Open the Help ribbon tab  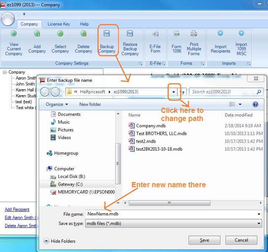(x=84, y=24)
